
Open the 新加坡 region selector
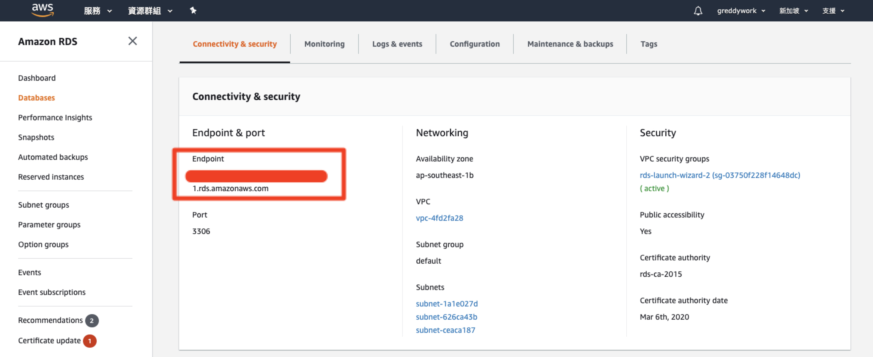coord(793,11)
